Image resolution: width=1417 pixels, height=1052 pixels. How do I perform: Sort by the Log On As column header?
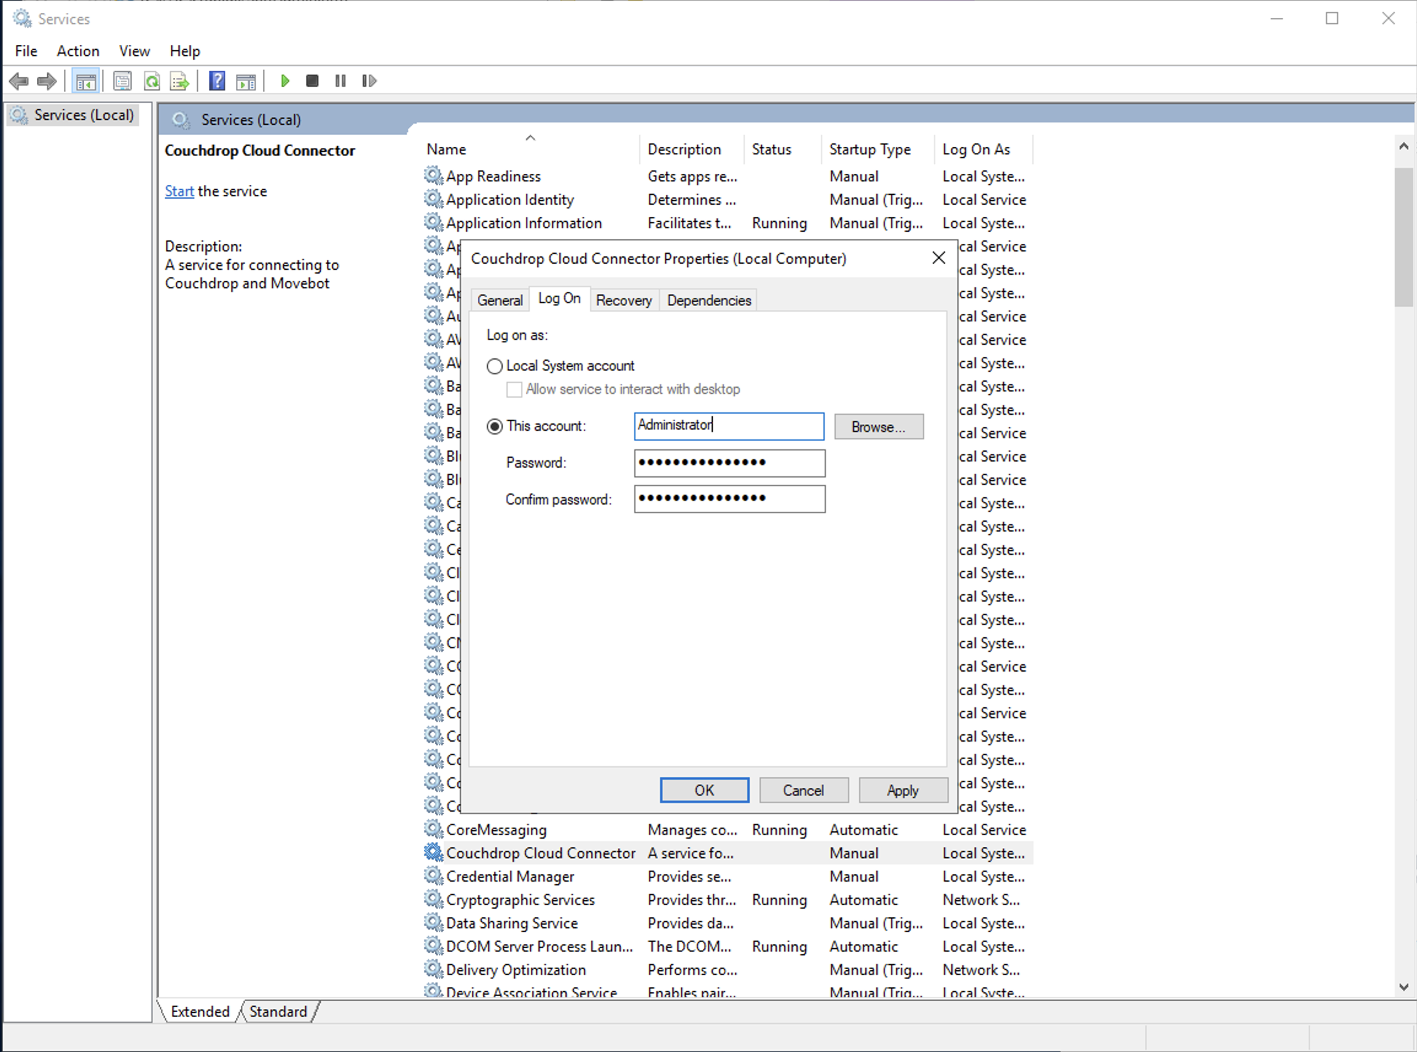[x=983, y=149]
